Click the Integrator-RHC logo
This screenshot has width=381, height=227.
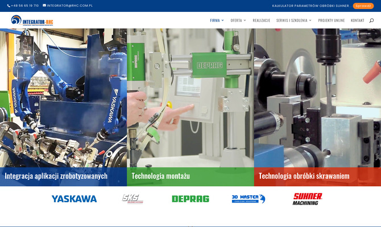click(x=32, y=20)
